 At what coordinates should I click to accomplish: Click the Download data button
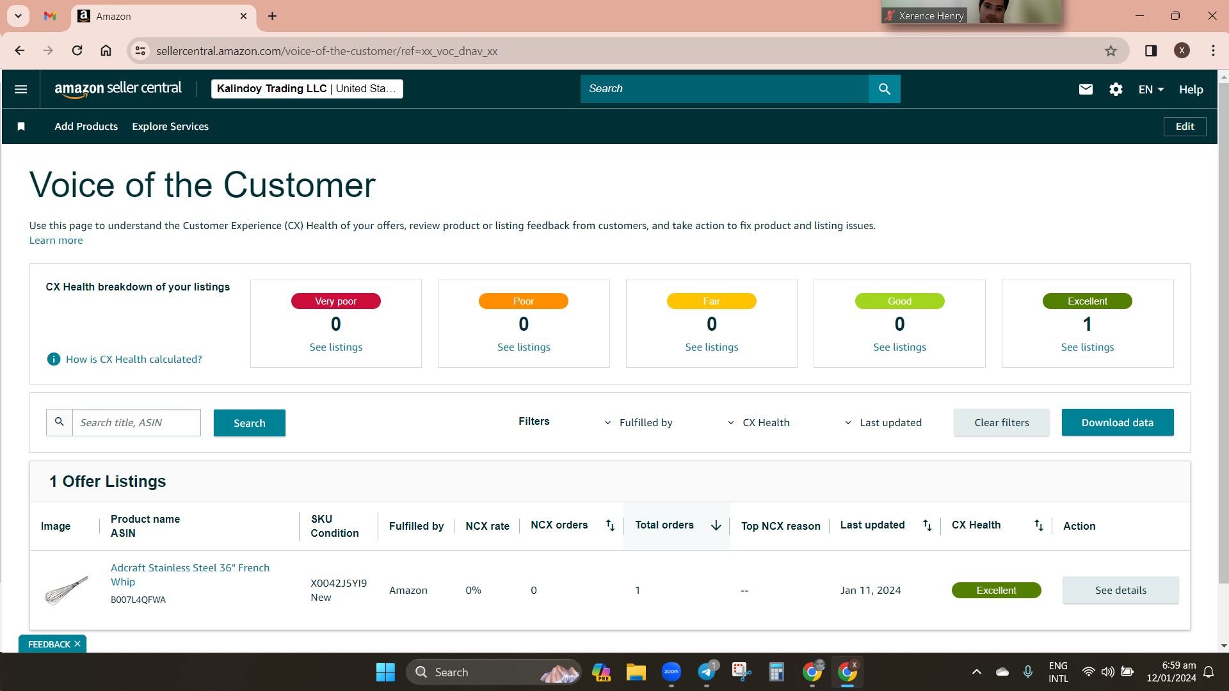(x=1117, y=422)
